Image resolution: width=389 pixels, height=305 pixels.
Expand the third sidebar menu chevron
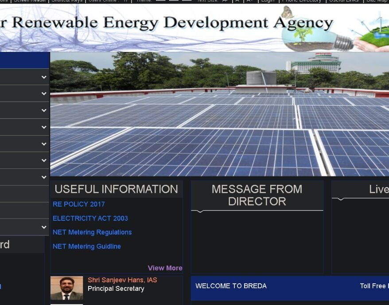44,110
